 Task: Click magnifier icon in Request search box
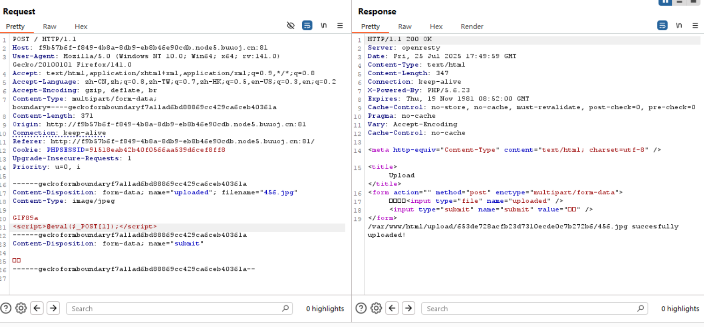[285, 308]
